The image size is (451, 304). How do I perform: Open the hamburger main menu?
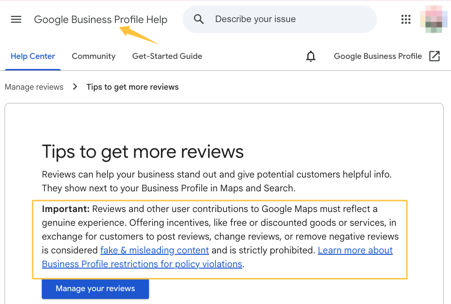point(16,19)
